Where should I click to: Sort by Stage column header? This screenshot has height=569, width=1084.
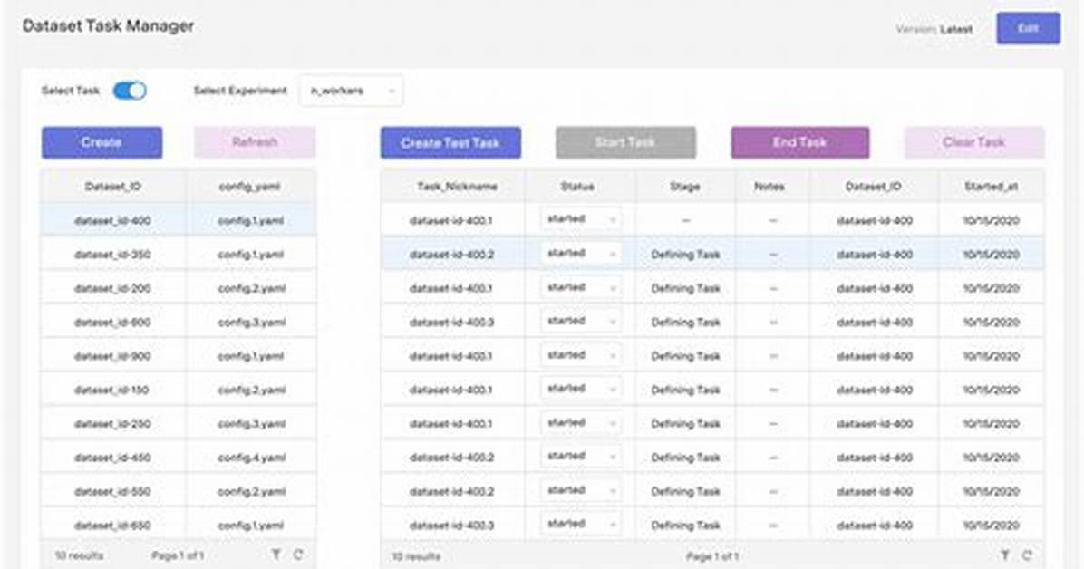[x=685, y=187]
